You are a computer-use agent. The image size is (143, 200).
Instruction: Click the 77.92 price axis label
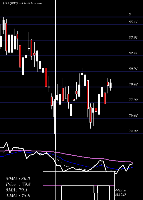(133, 100)
